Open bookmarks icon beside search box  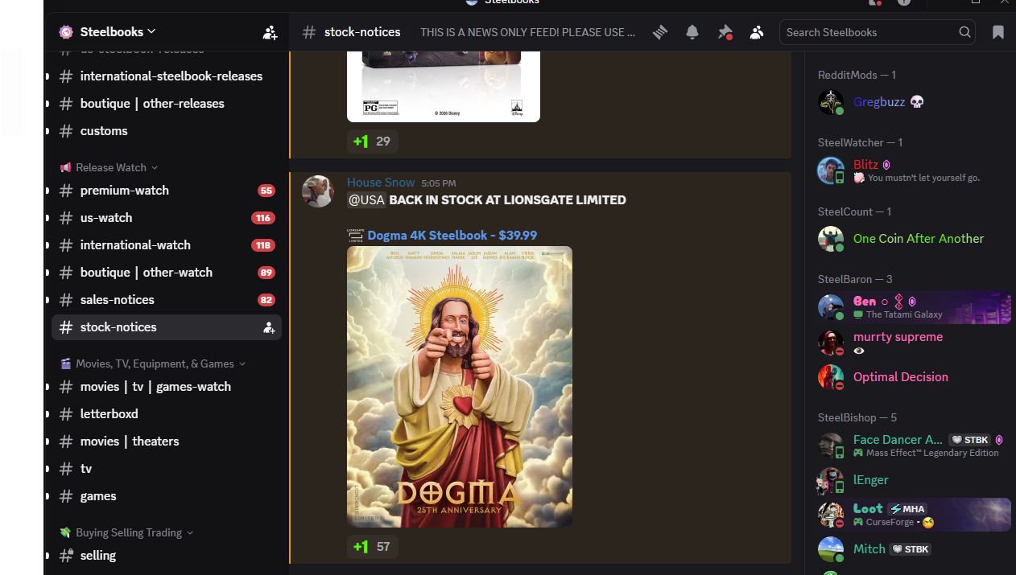pos(998,32)
